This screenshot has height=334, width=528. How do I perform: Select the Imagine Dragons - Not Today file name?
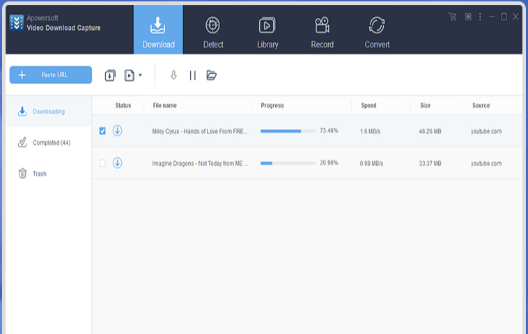pos(200,164)
